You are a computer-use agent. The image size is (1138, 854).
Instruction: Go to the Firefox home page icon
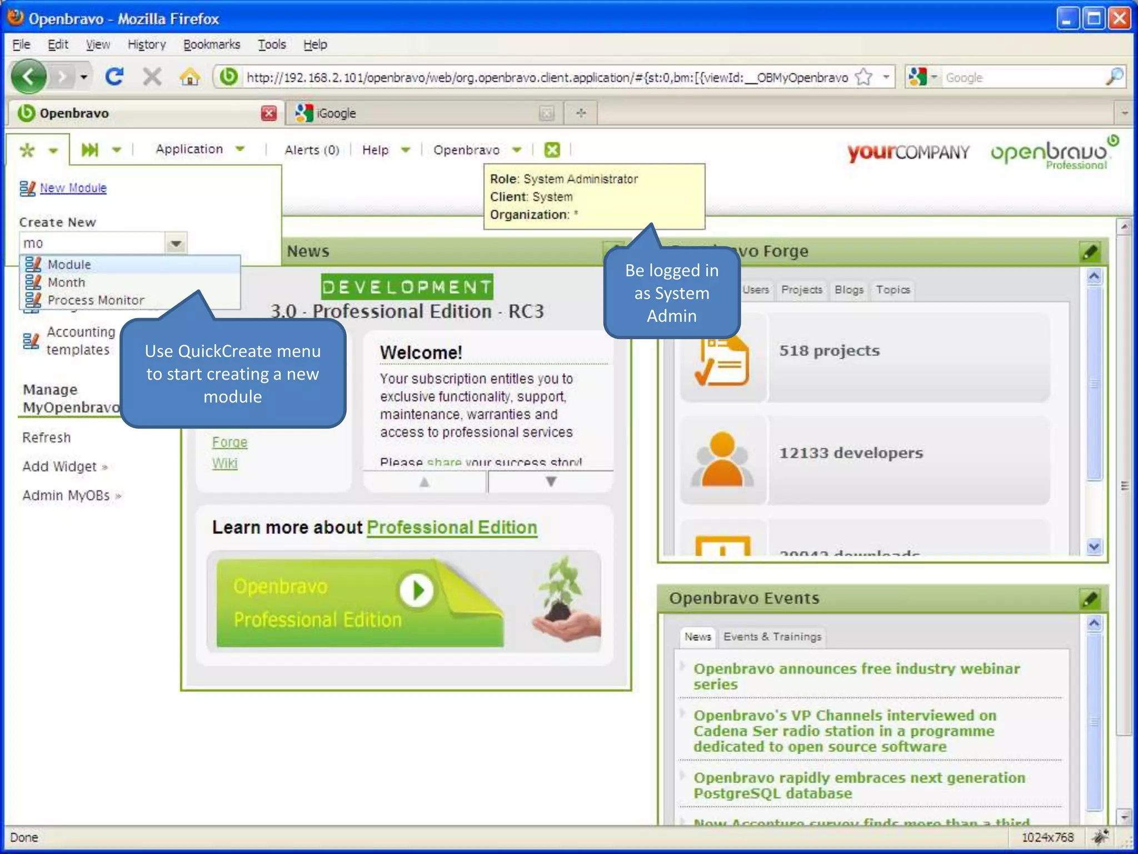point(189,77)
